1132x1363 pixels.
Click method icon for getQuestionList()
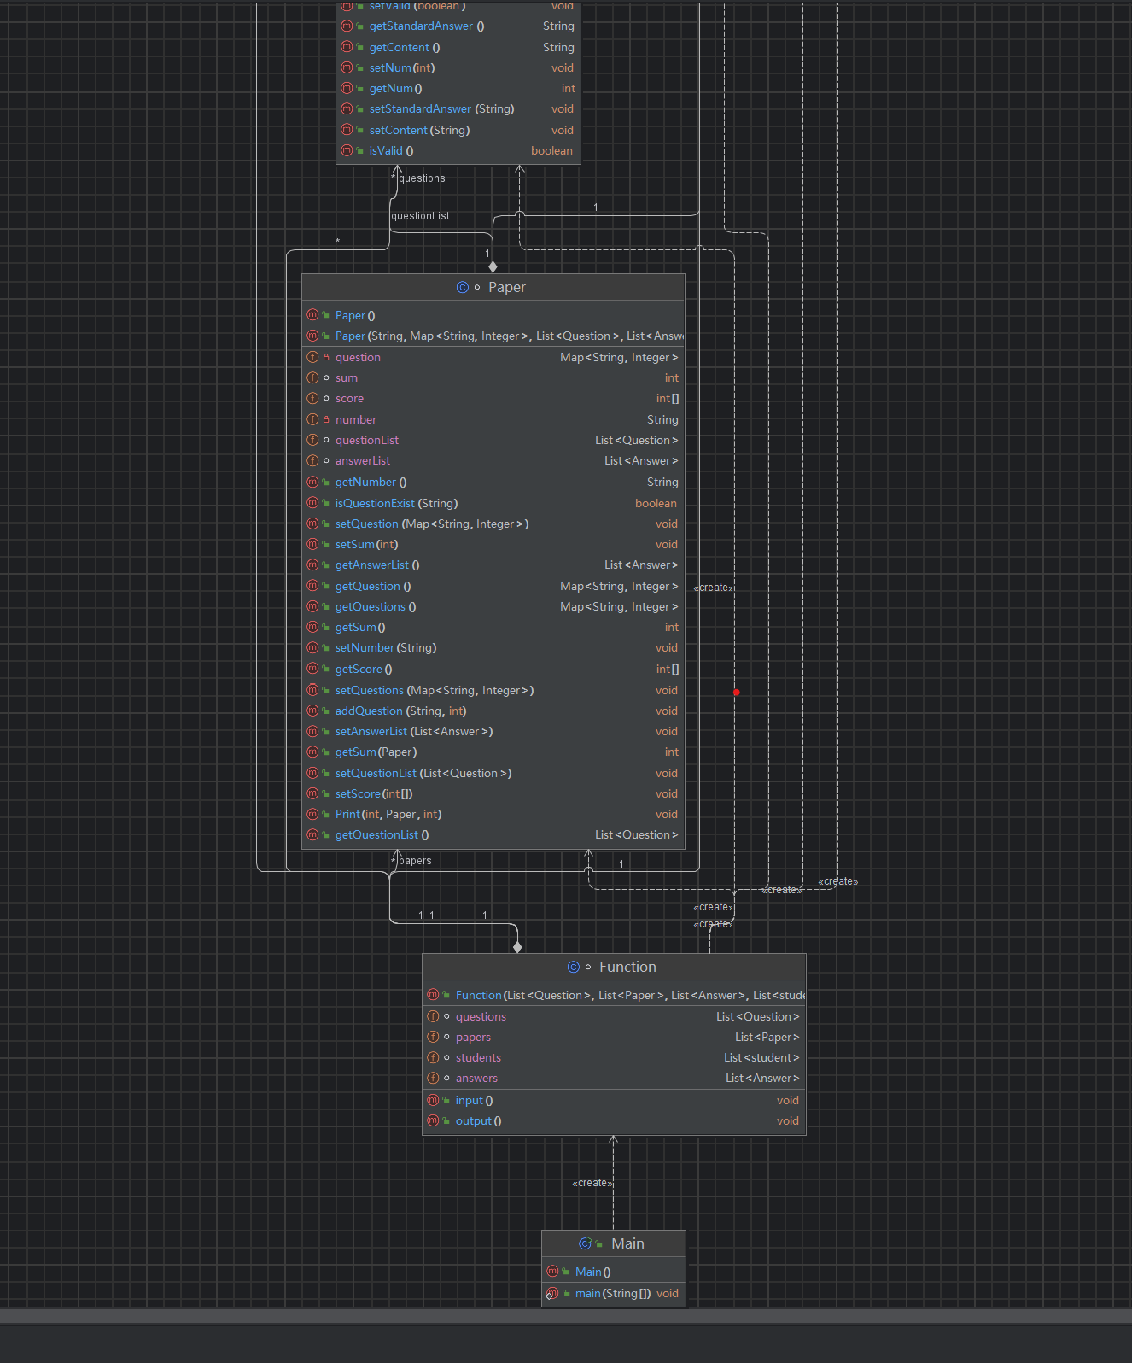point(312,834)
